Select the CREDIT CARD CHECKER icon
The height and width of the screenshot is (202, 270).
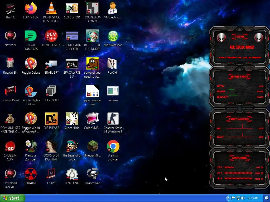coord(72,36)
